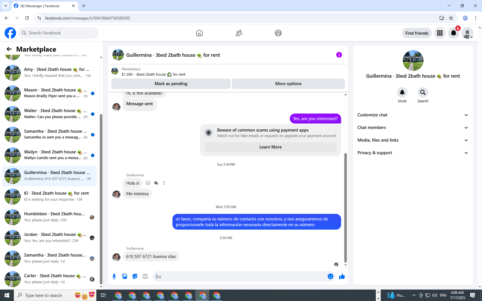The height and width of the screenshot is (301, 482).
Task: Open Walter's 3bed 2bath house conversation
Action: 49,114
